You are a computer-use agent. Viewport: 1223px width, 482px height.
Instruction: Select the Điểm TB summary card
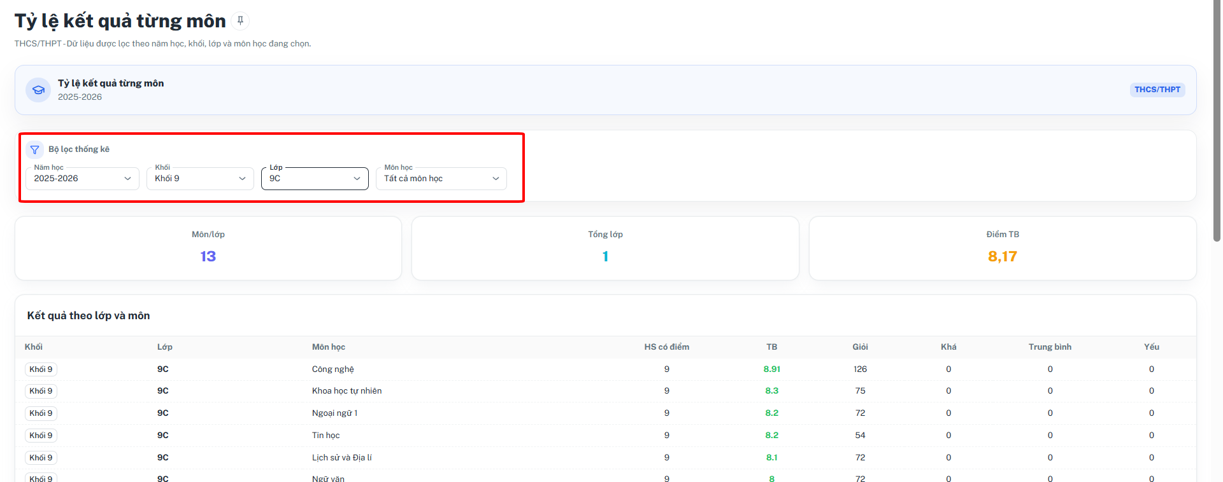1003,248
